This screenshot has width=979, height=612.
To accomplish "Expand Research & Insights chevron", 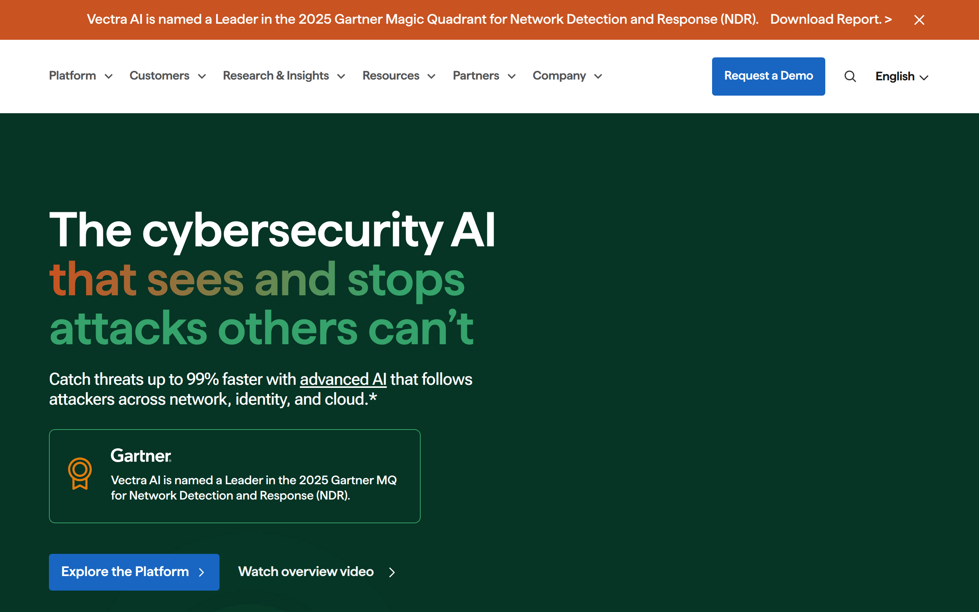I will point(341,76).
